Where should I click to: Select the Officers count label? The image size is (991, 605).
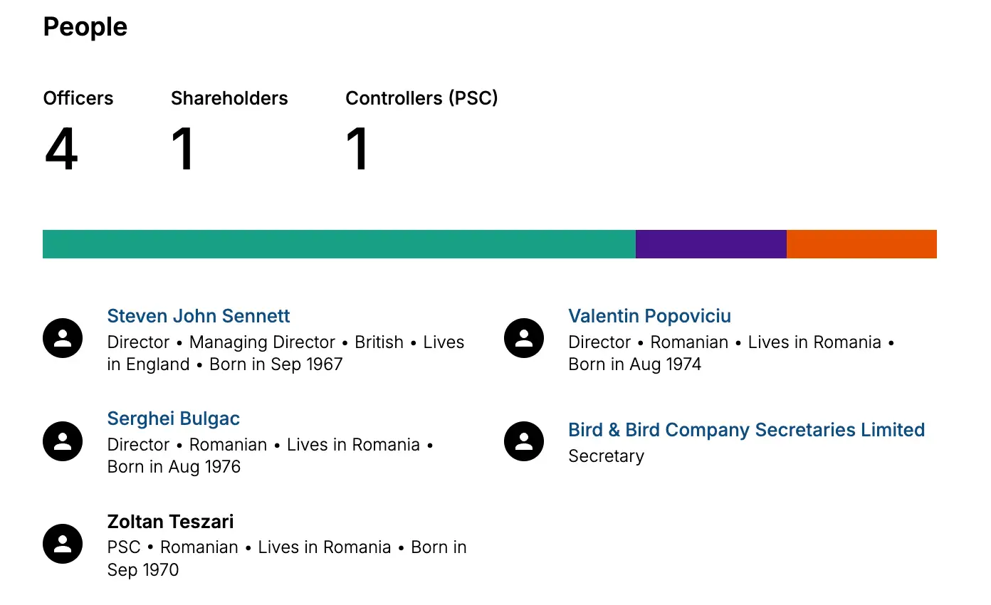78,98
